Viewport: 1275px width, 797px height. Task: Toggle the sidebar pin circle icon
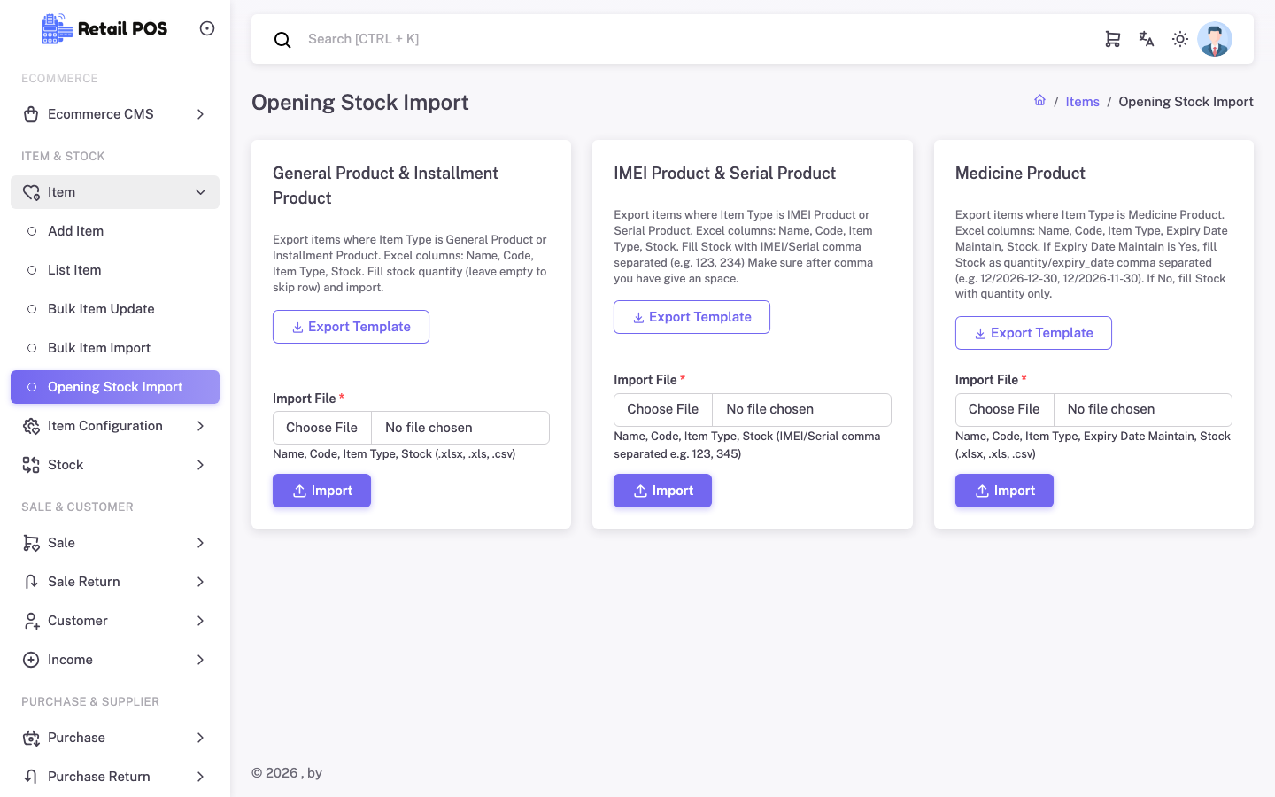click(207, 28)
